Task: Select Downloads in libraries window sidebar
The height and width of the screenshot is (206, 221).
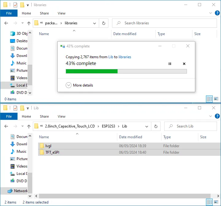Action: (19, 55)
